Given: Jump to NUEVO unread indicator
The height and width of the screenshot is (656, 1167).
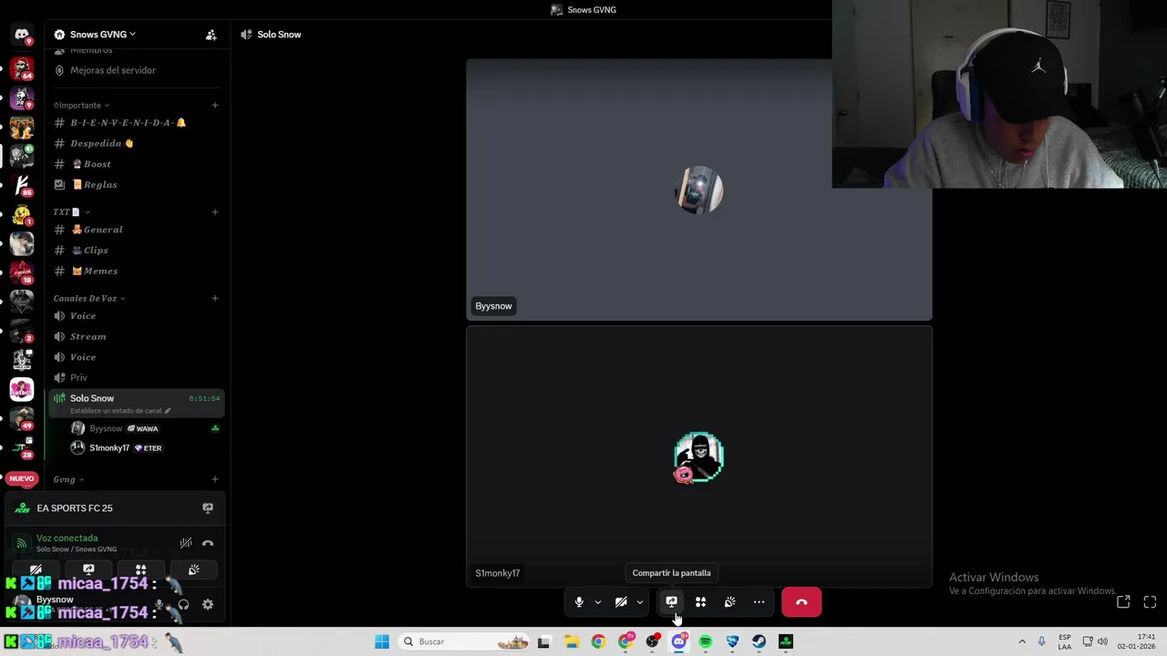Looking at the screenshot, I should 22,478.
